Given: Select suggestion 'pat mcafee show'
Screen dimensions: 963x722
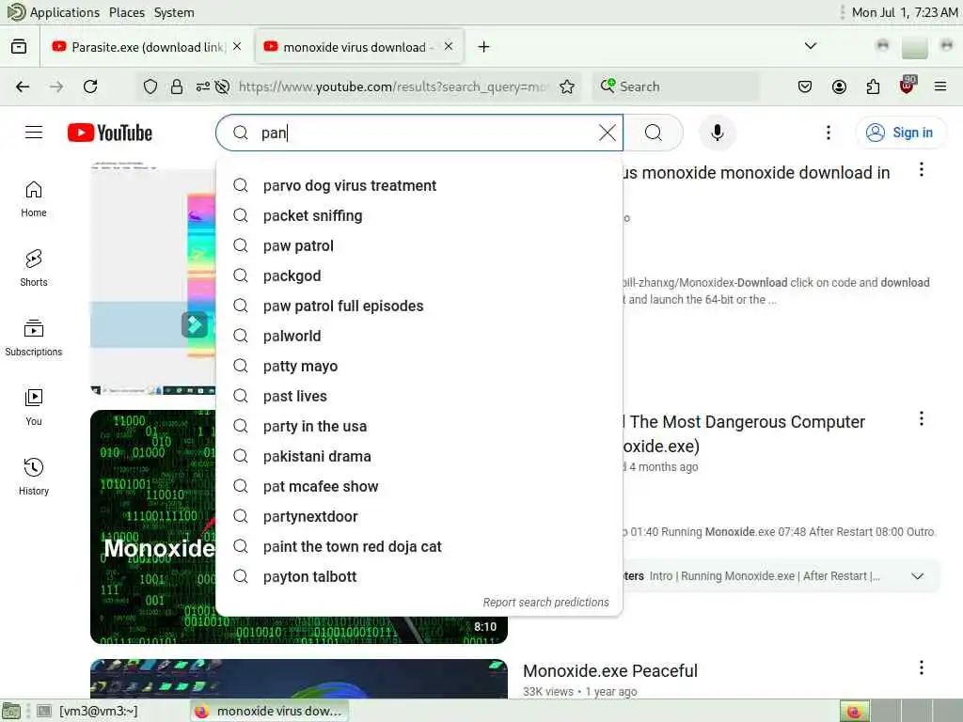Looking at the screenshot, I should (419, 486).
